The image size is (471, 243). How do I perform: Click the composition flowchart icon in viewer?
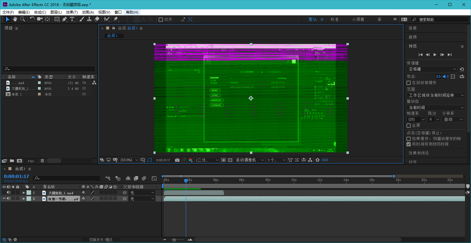(x=310, y=160)
